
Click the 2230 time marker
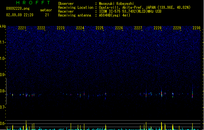click(x=197, y=28)
